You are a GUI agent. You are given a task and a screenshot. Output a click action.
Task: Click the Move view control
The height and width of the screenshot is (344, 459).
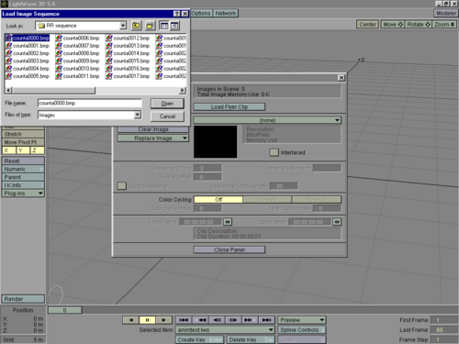393,25
